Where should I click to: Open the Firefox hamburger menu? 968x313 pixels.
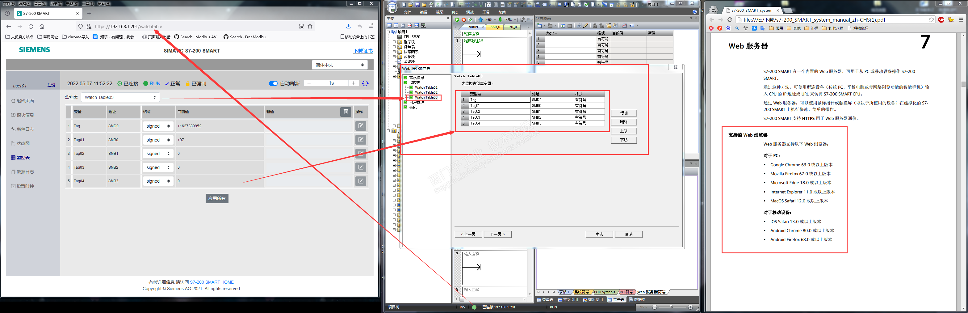coord(371,26)
